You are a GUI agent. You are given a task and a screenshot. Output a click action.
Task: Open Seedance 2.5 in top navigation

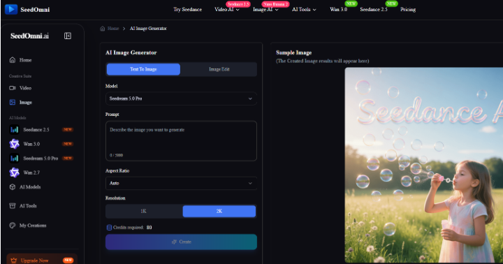pyautogui.click(x=373, y=9)
